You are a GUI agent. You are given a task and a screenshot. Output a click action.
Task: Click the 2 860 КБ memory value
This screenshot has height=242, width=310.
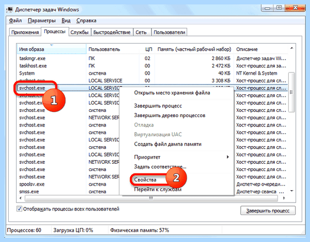(x=221, y=59)
